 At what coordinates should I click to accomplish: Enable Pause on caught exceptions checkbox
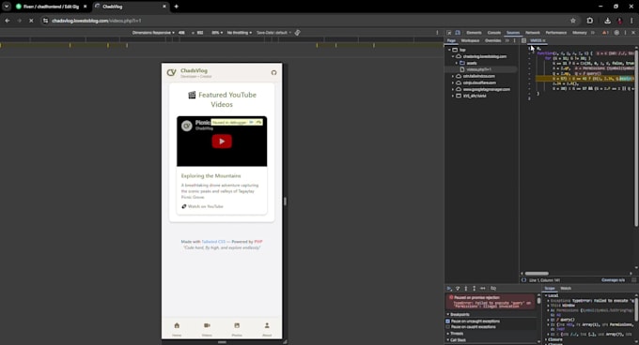pyautogui.click(x=448, y=326)
